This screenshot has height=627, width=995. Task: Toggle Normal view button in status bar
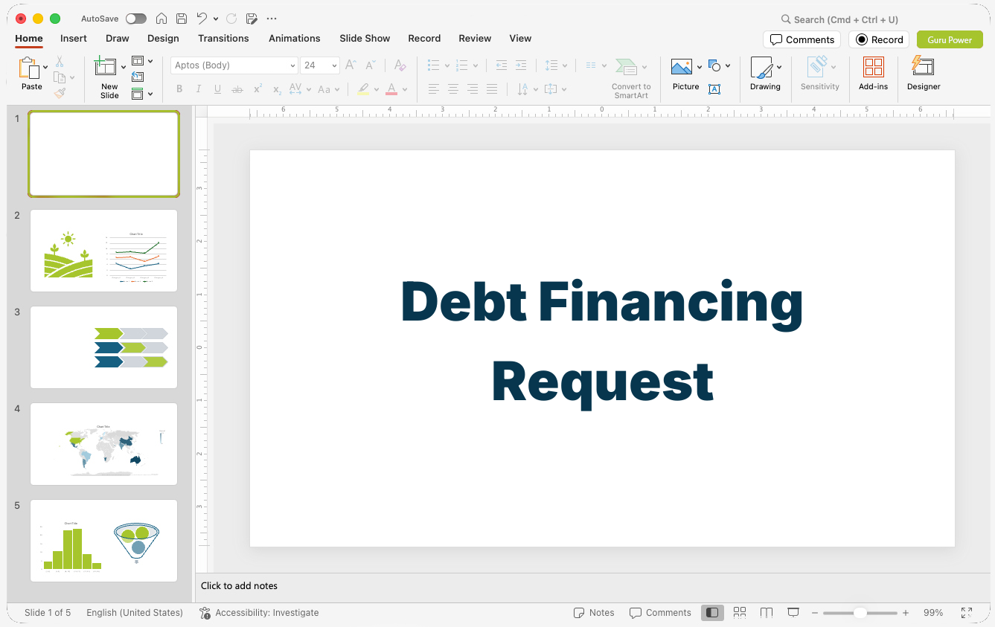(712, 613)
